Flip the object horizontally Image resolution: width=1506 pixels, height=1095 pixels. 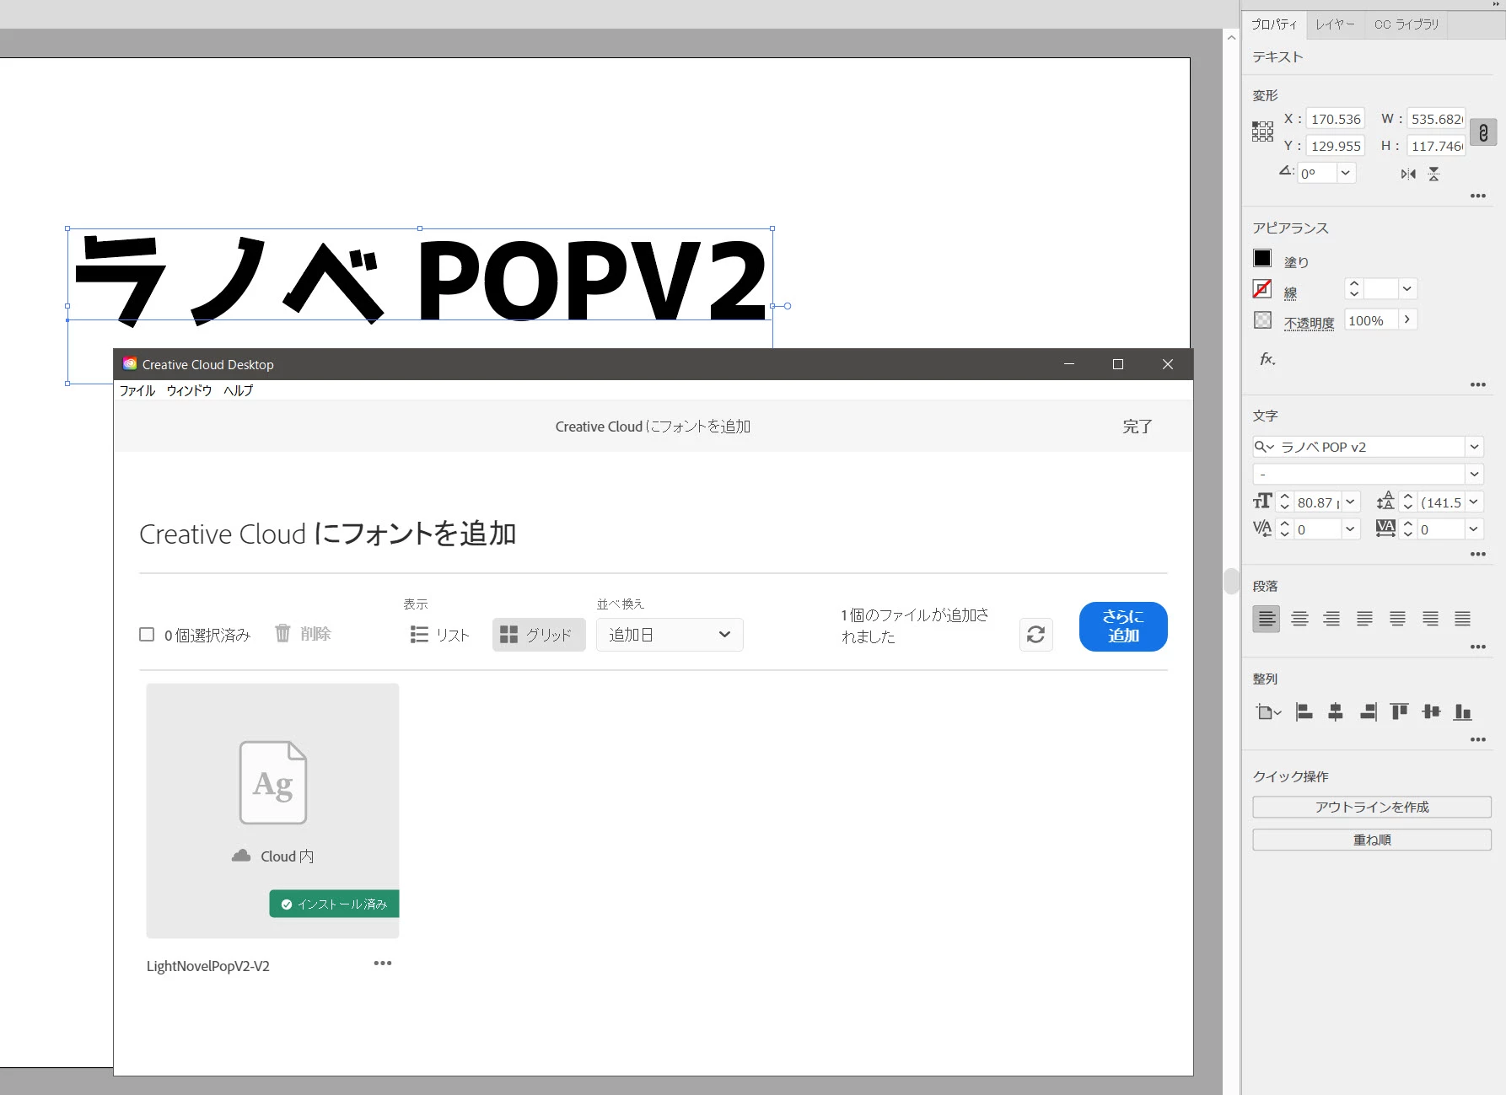pyautogui.click(x=1408, y=174)
